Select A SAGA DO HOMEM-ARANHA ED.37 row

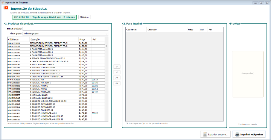point(56,116)
